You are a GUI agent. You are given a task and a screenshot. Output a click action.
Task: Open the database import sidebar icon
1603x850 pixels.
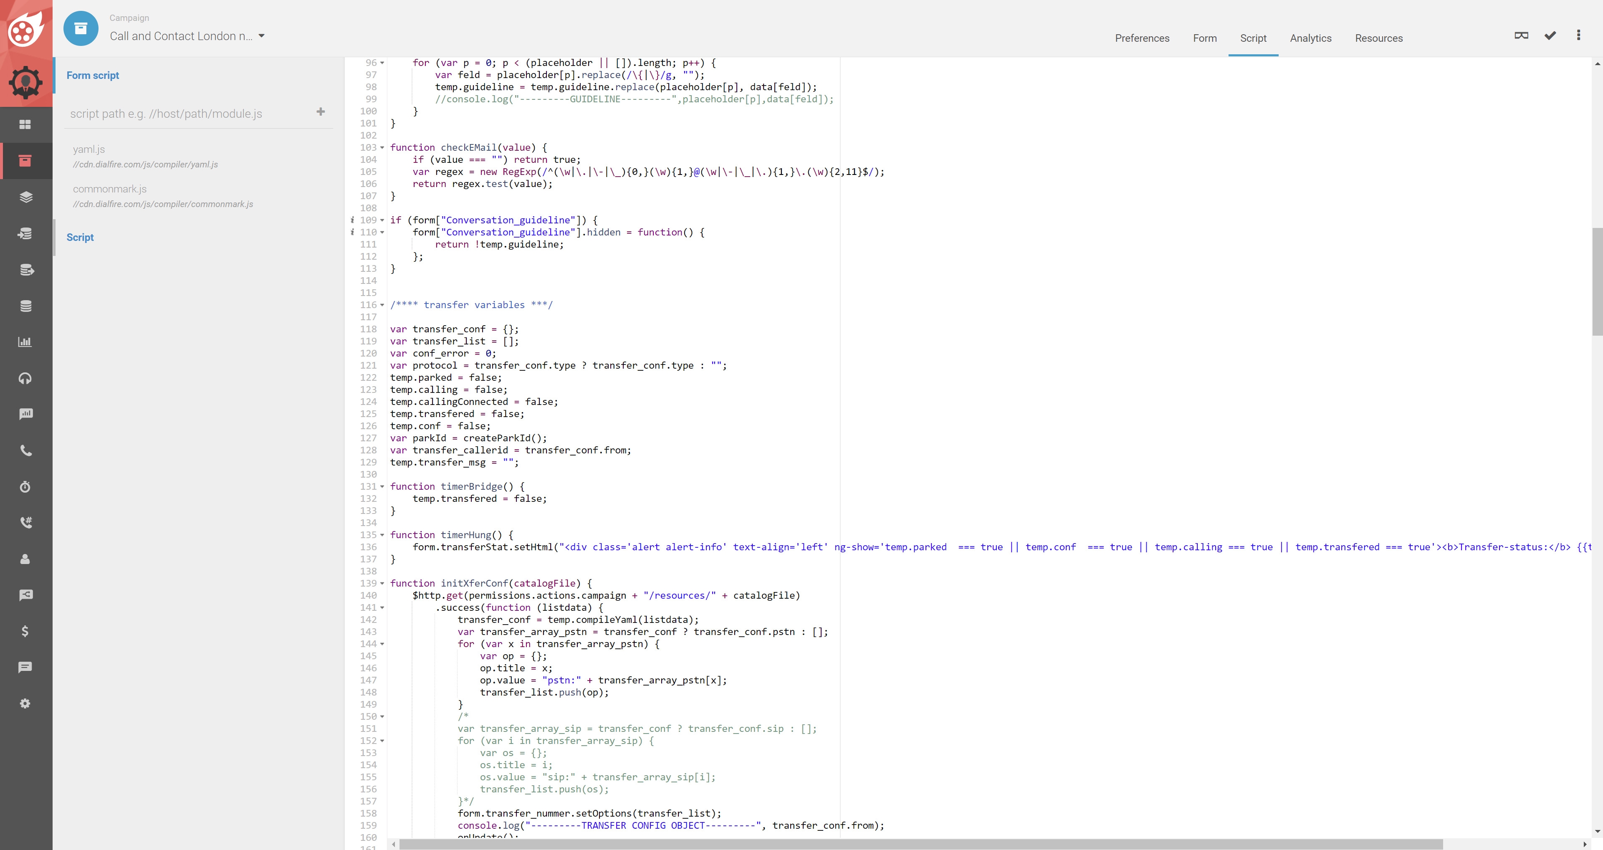coord(25,233)
